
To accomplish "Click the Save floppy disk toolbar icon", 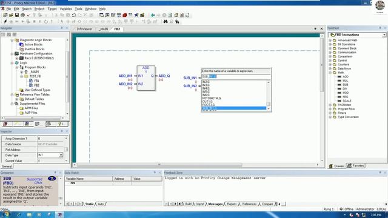I will (x=17, y=15).
